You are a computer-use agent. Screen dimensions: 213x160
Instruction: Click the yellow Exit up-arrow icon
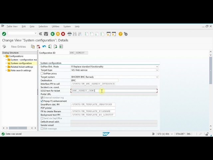point(58,34)
